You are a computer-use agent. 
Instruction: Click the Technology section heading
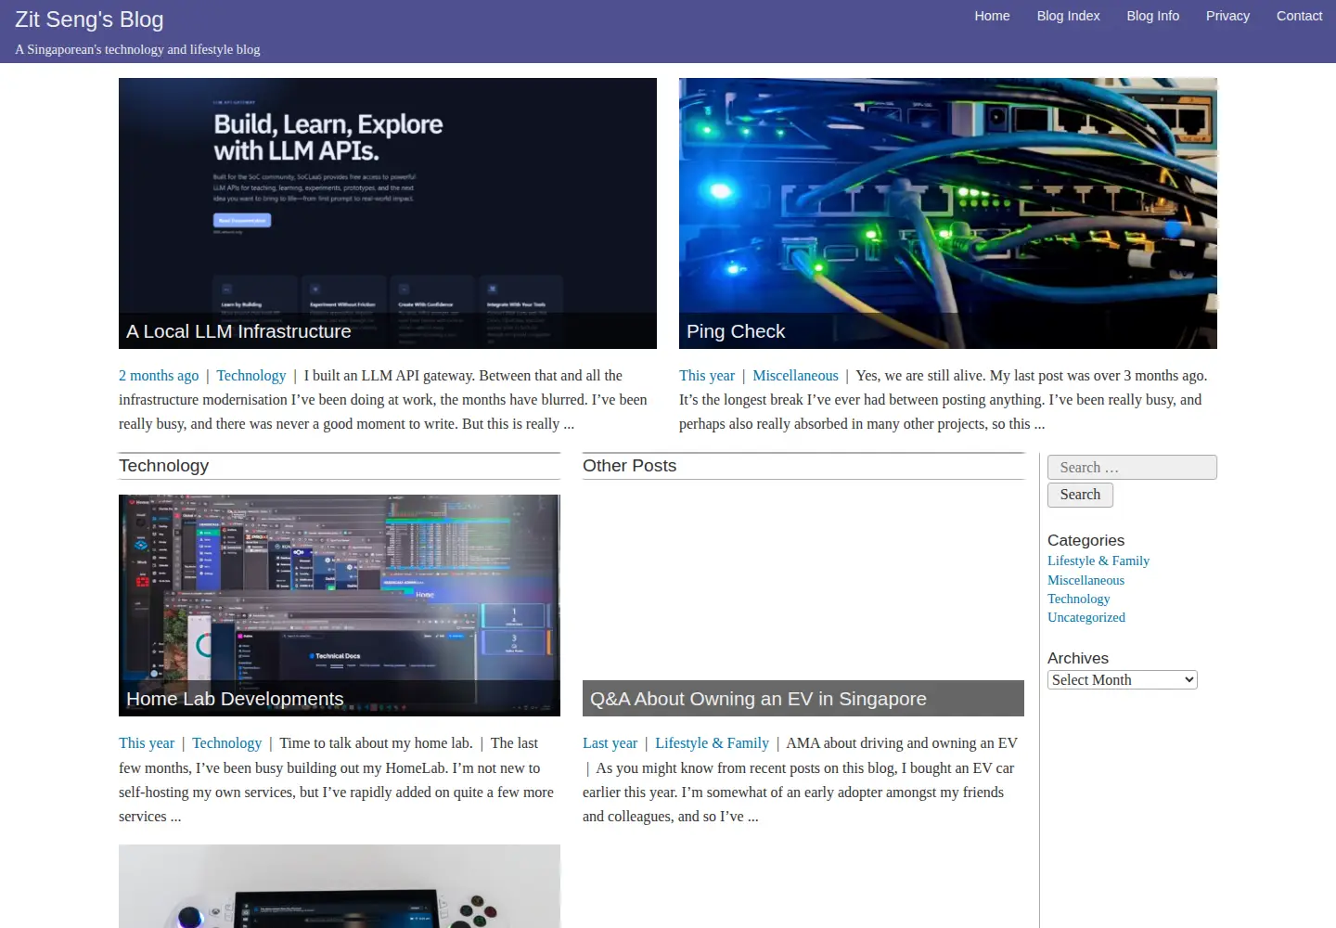[163, 466]
